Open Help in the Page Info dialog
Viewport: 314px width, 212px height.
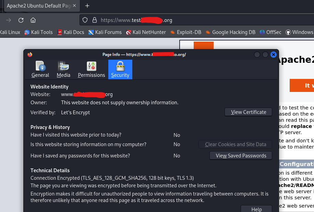click(256, 209)
